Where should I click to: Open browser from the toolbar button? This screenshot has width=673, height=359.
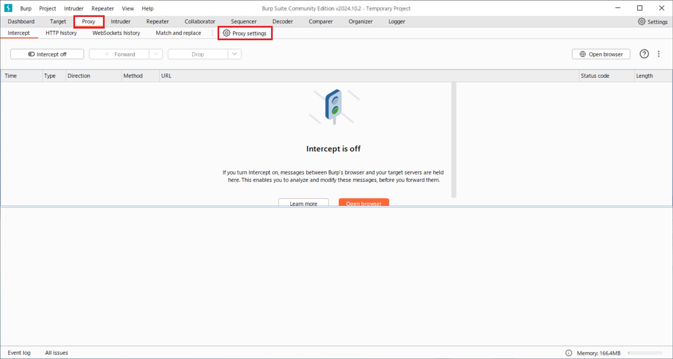click(x=601, y=54)
